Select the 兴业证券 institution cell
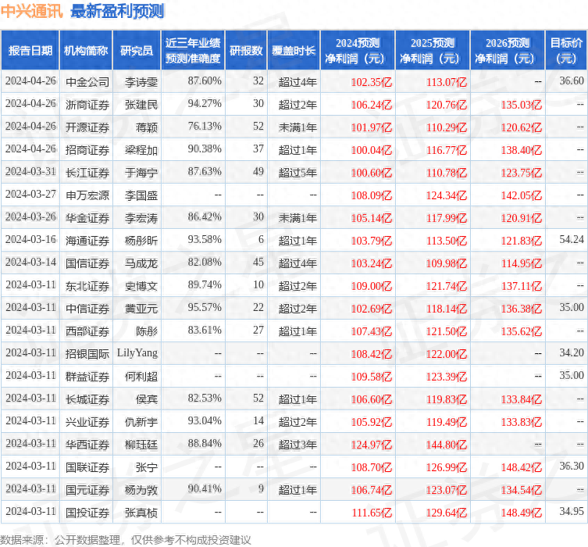The image size is (588, 547). click(87, 422)
